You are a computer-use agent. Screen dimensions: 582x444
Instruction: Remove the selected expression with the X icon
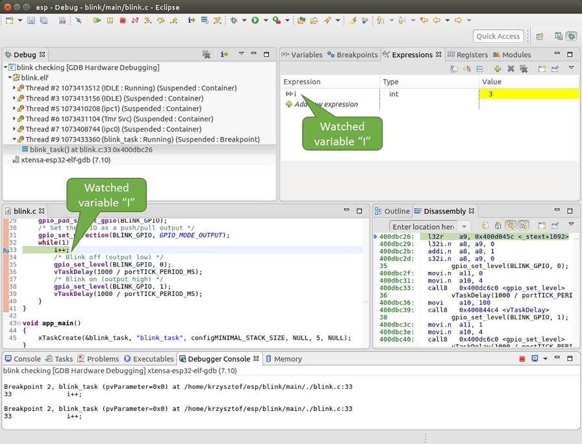[510, 68]
